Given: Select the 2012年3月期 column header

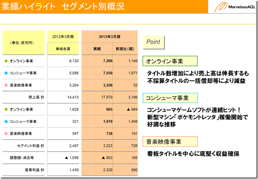Looking at the screenshot, I should click(63, 37).
